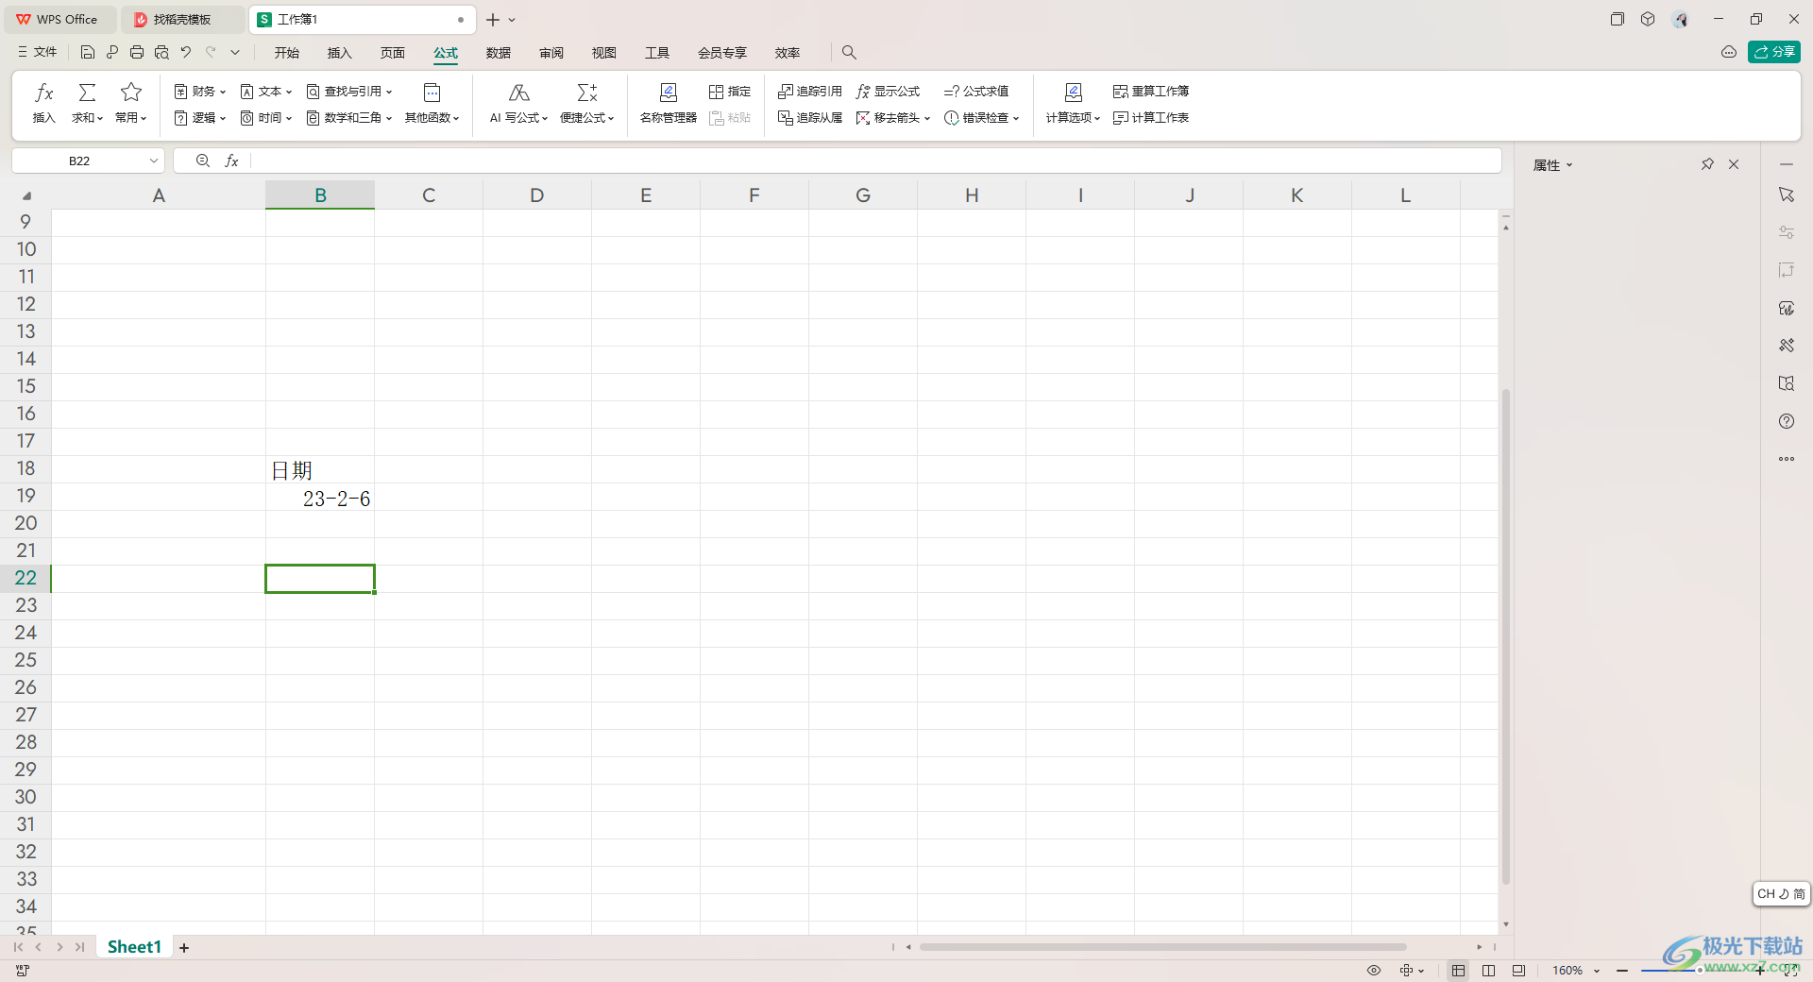Open the 视图 View ribbon tab
Viewport: 1813px width, 982px height.
pyautogui.click(x=604, y=53)
